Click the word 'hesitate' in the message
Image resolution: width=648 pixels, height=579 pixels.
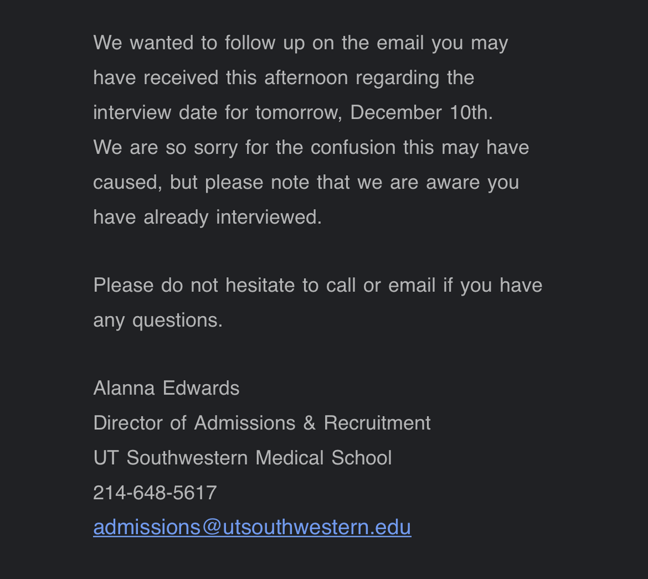pos(260,285)
